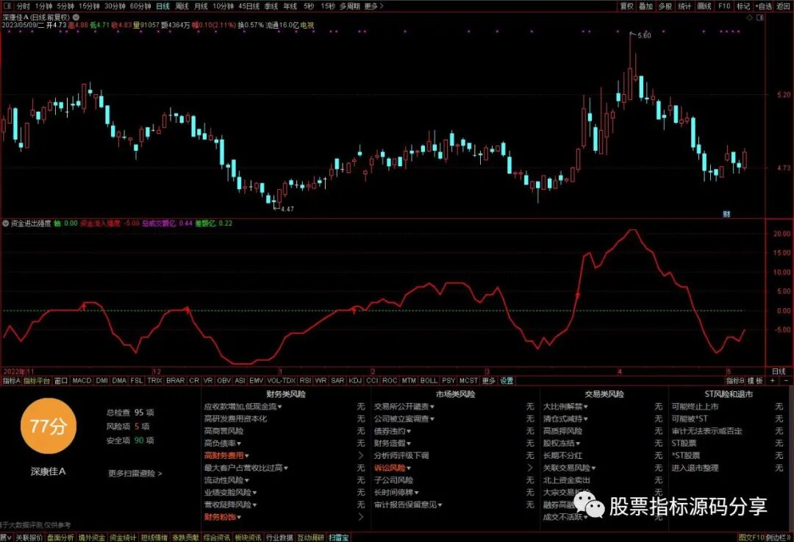Open 更多扫雷避险 link
Image resolution: width=794 pixels, height=542 pixels.
click(x=135, y=473)
